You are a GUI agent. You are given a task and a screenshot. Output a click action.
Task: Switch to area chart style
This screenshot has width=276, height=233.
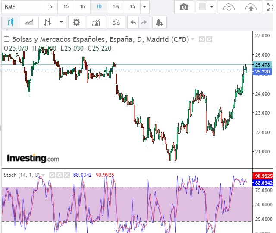tap(29, 22)
